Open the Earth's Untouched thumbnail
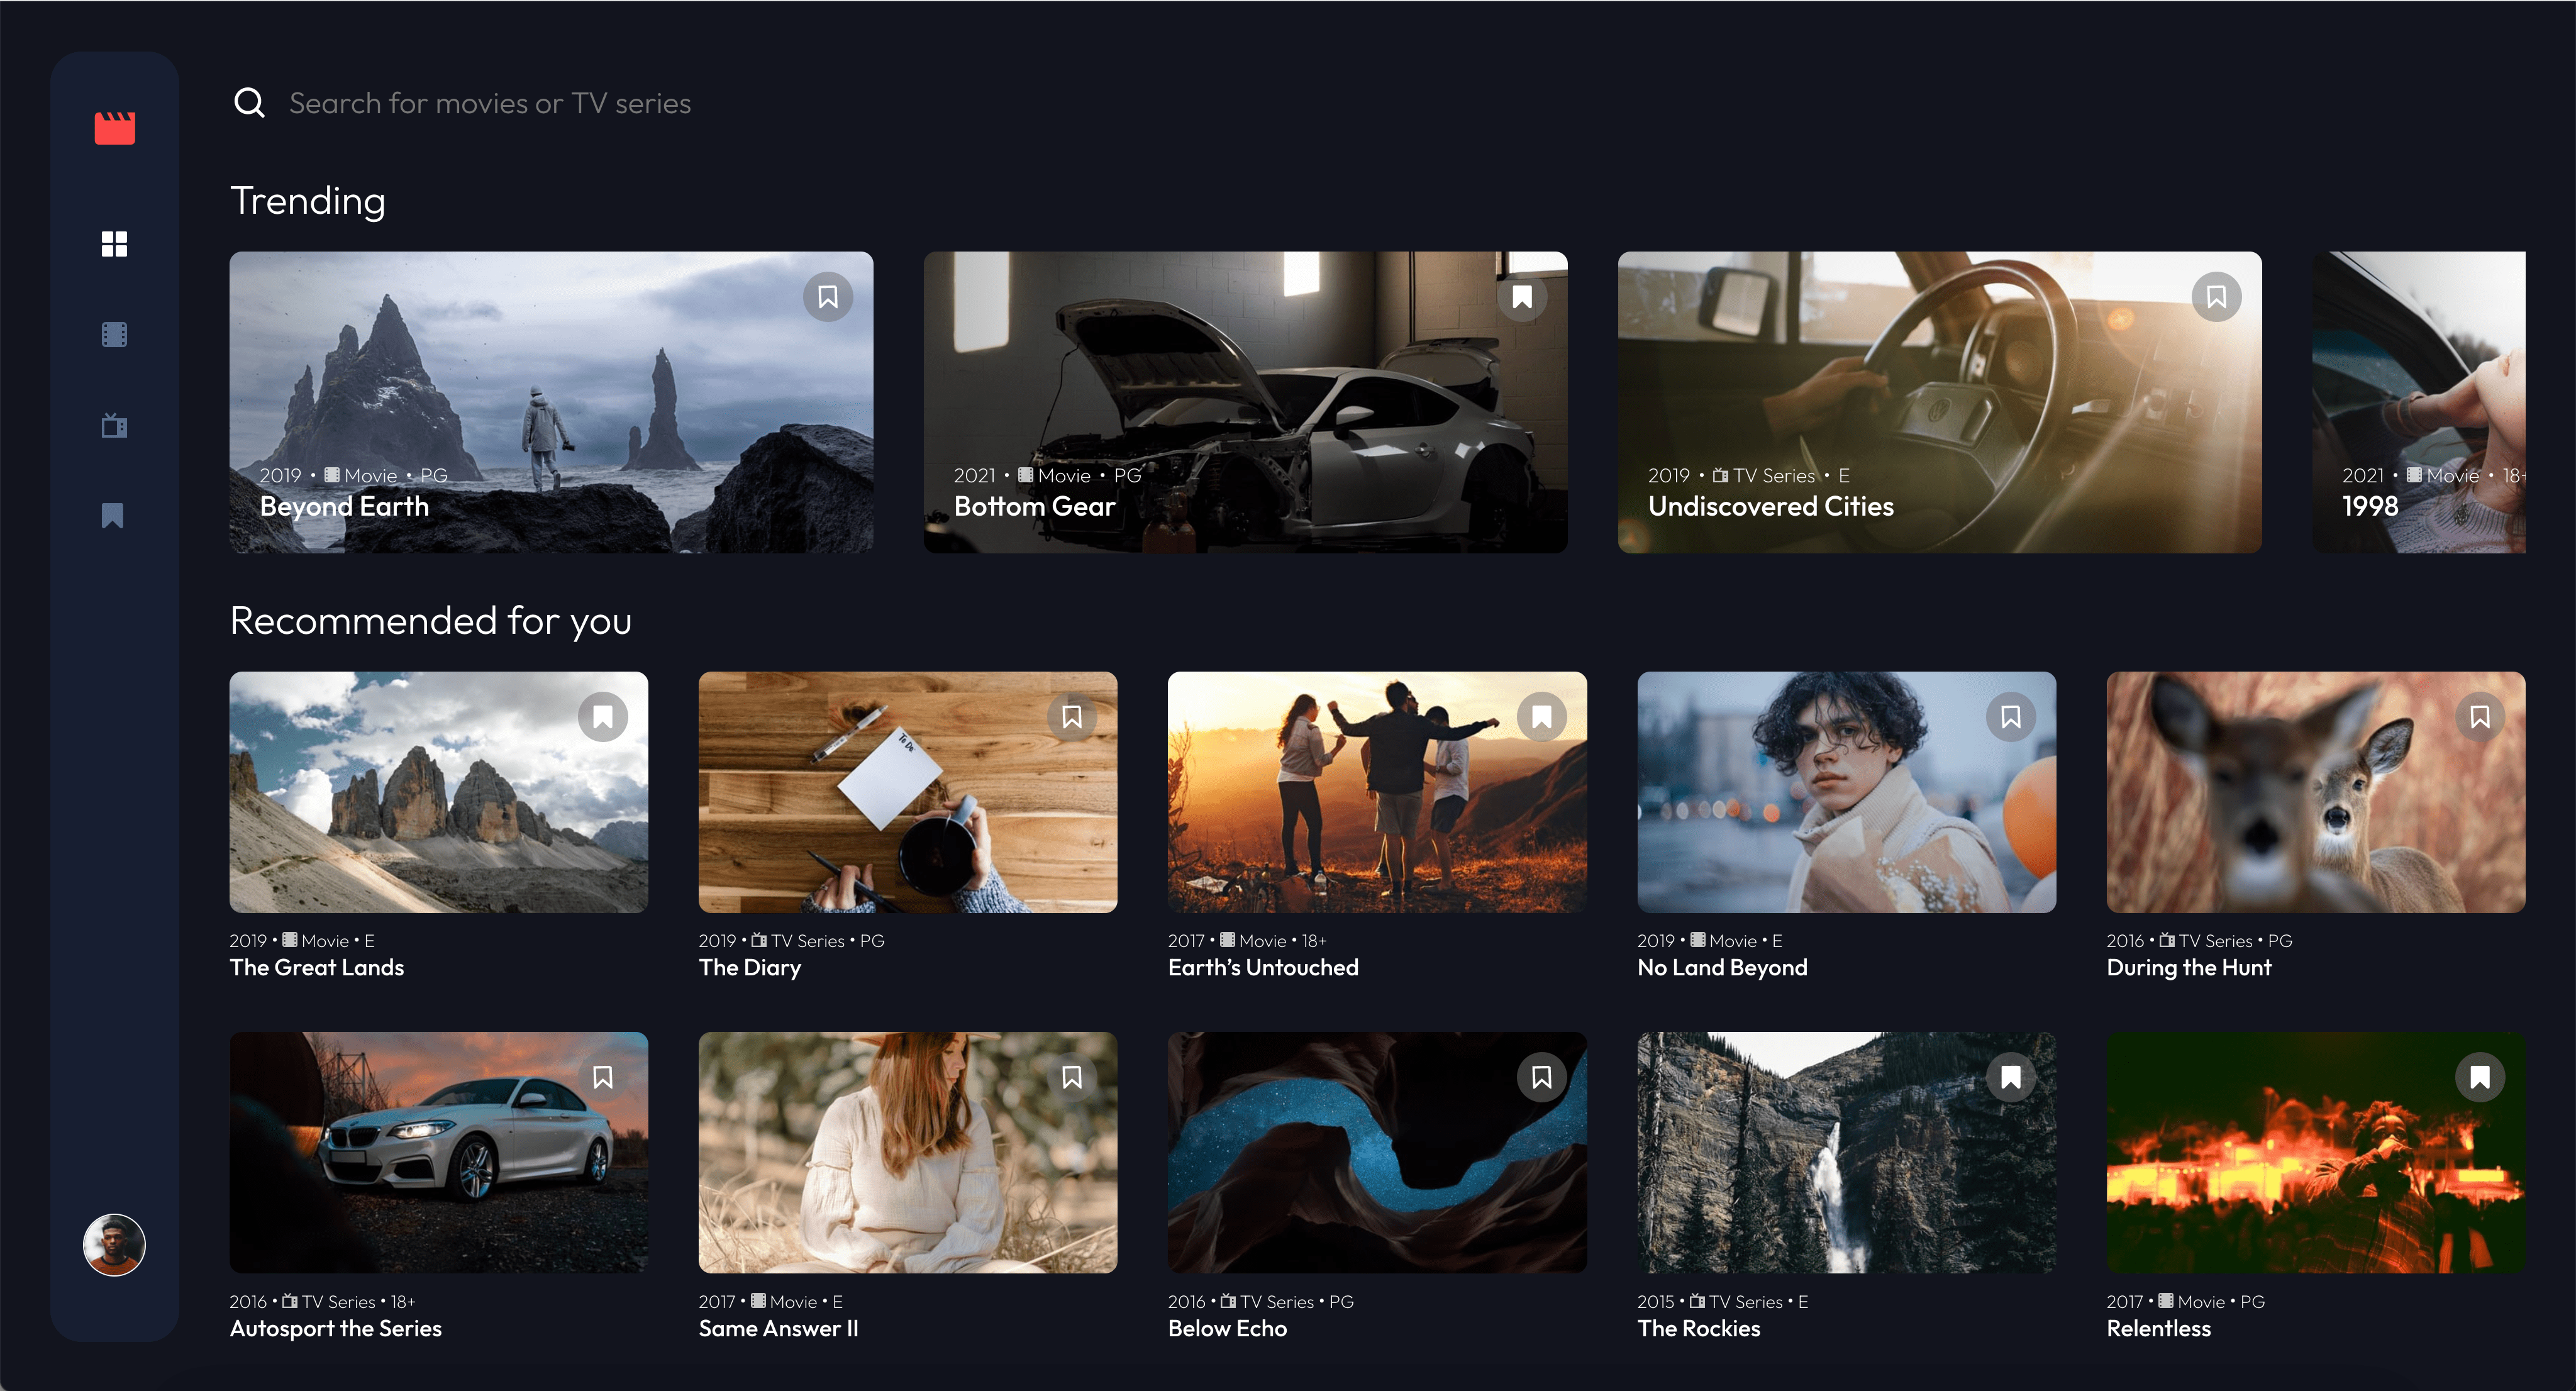Image resolution: width=2576 pixels, height=1391 pixels. click(1376, 792)
